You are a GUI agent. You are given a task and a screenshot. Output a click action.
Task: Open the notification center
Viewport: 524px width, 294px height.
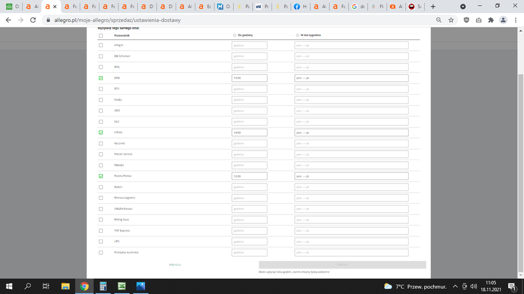point(512,286)
